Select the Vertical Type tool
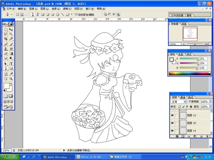The image size is (214, 160). [x=11, y=64]
